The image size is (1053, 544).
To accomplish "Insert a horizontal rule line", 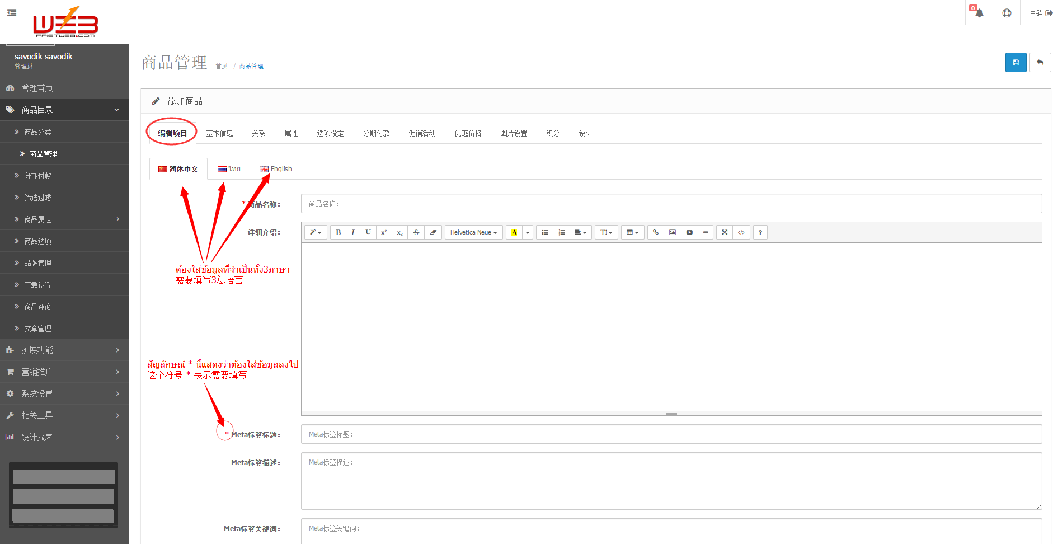I will [706, 232].
